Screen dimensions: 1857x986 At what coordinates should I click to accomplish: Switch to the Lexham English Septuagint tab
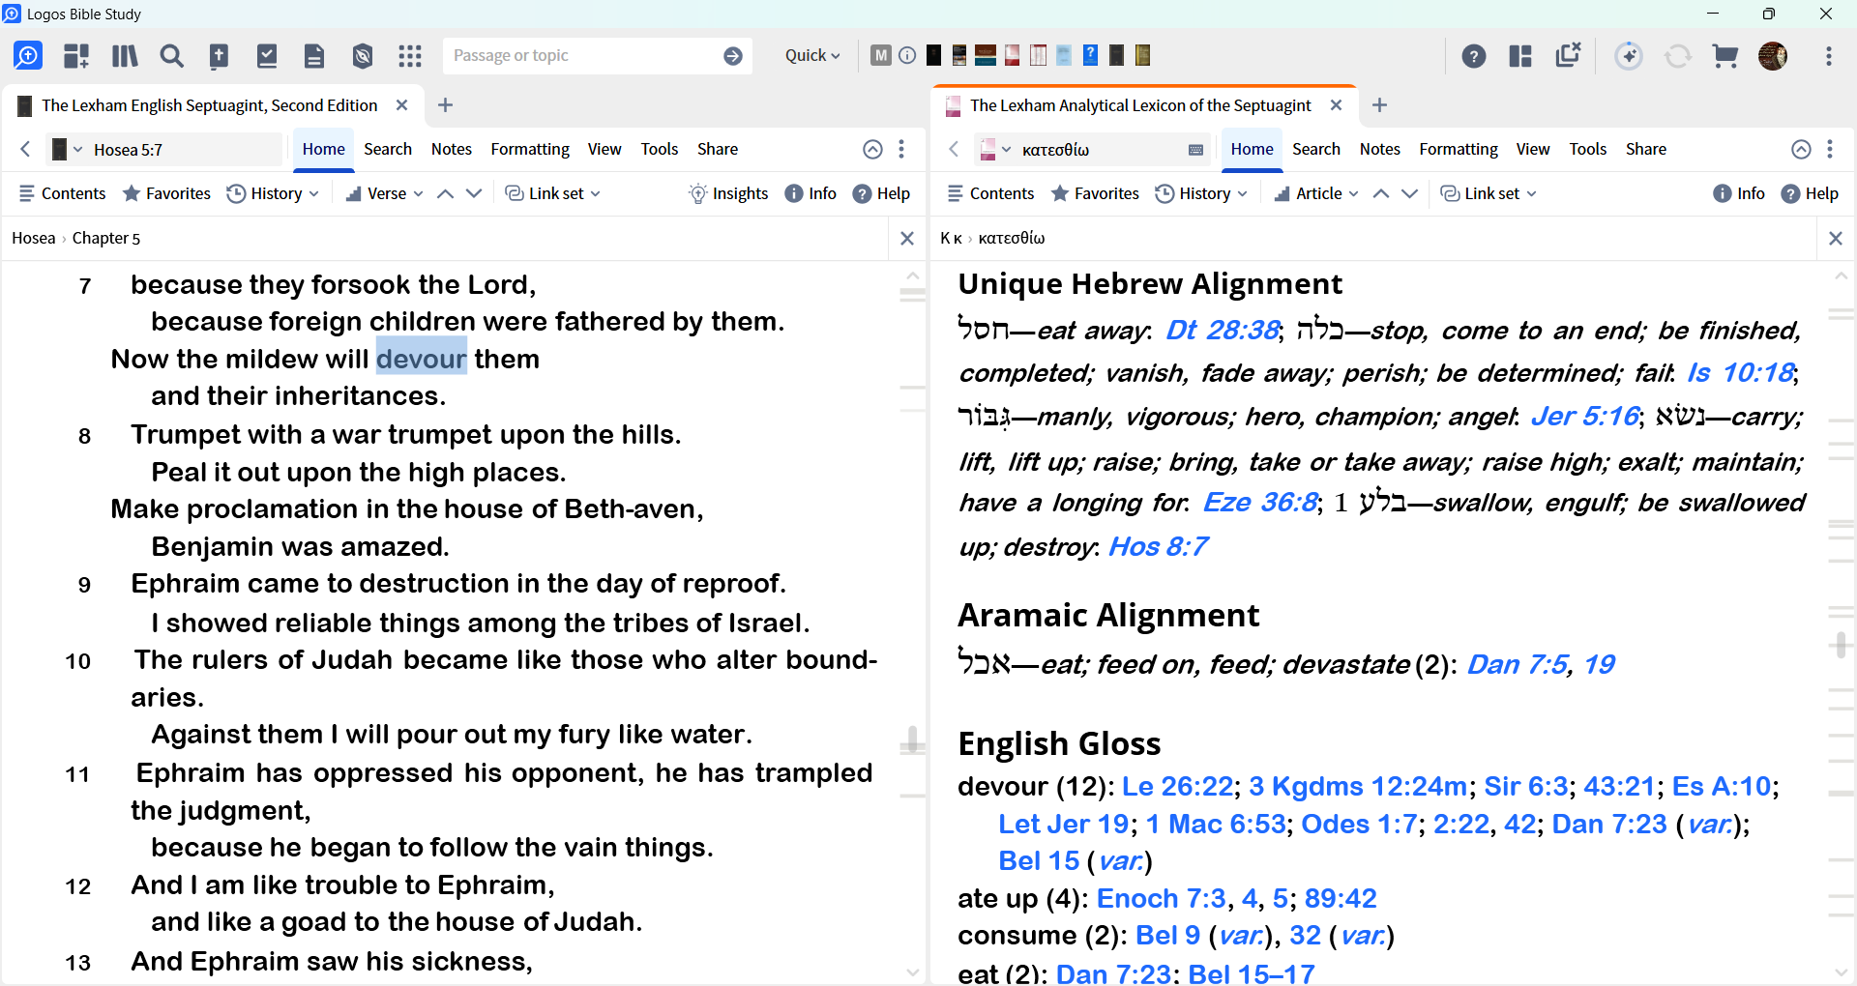(209, 105)
